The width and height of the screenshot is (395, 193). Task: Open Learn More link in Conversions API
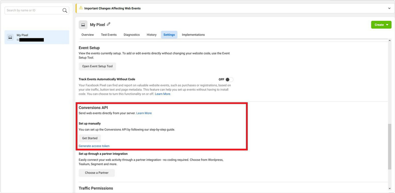point(144,113)
